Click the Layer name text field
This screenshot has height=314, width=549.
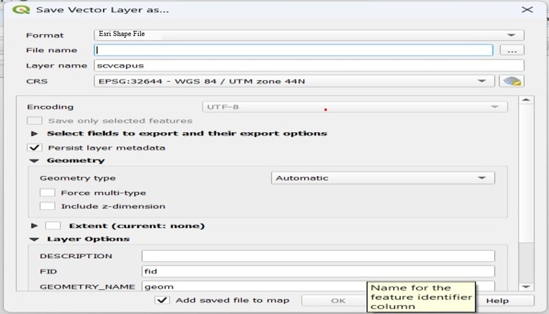point(308,65)
